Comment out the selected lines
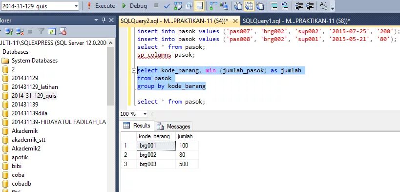The image size is (400, 192). click(274, 6)
